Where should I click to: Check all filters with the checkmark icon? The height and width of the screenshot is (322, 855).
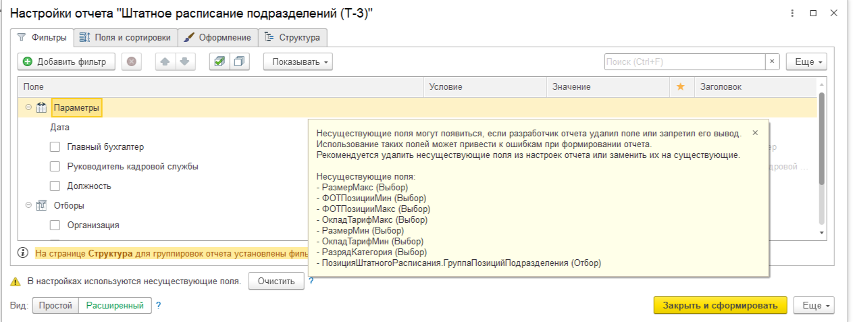pyautogui.click(x=219, y=61)
